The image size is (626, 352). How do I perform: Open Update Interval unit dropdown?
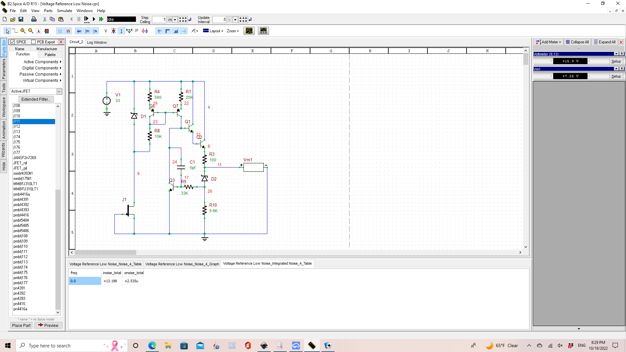pyautogui.click(x=235, y=20)
